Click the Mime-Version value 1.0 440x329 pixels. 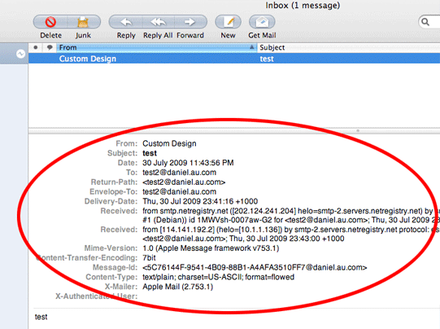(211, 248)
